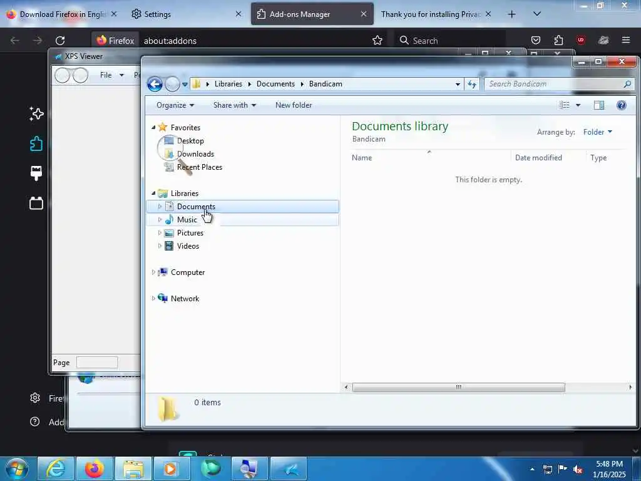Click the Explorer address bar refresh button

click(472, 85)
